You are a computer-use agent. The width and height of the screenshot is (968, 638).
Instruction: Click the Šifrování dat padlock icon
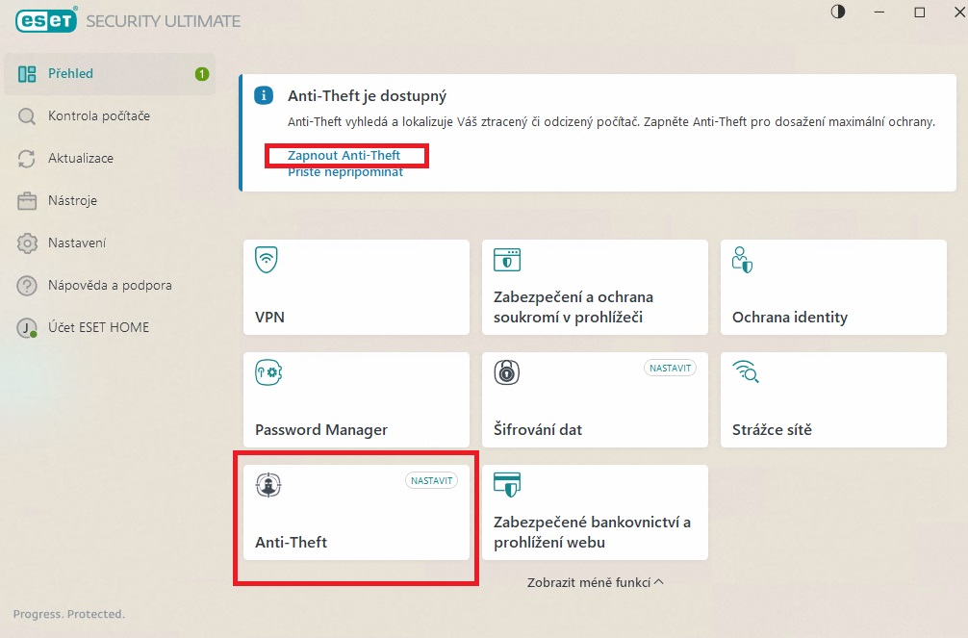[507, 372]
